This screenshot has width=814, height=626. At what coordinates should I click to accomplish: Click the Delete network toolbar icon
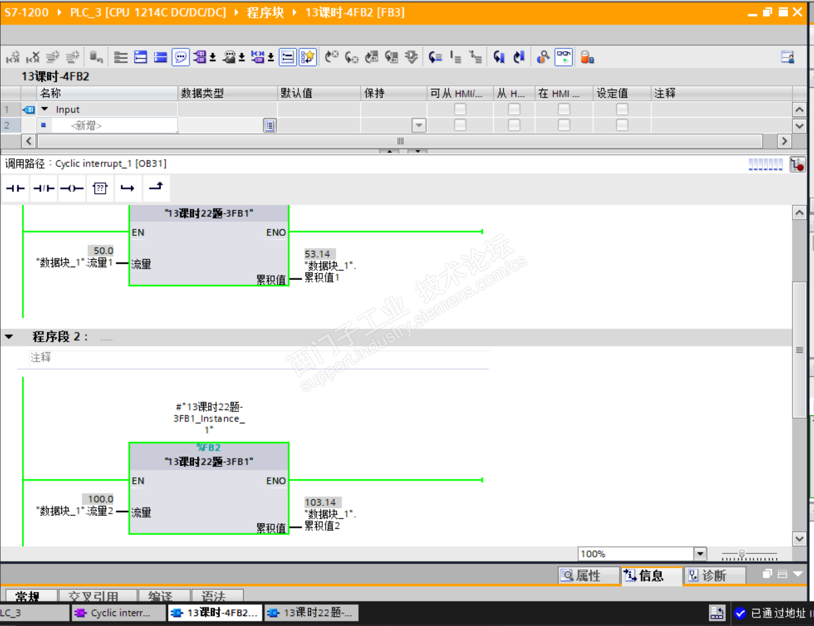click(33, 58)
